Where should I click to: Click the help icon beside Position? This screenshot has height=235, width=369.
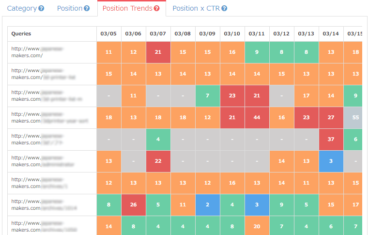click(87, 9)
